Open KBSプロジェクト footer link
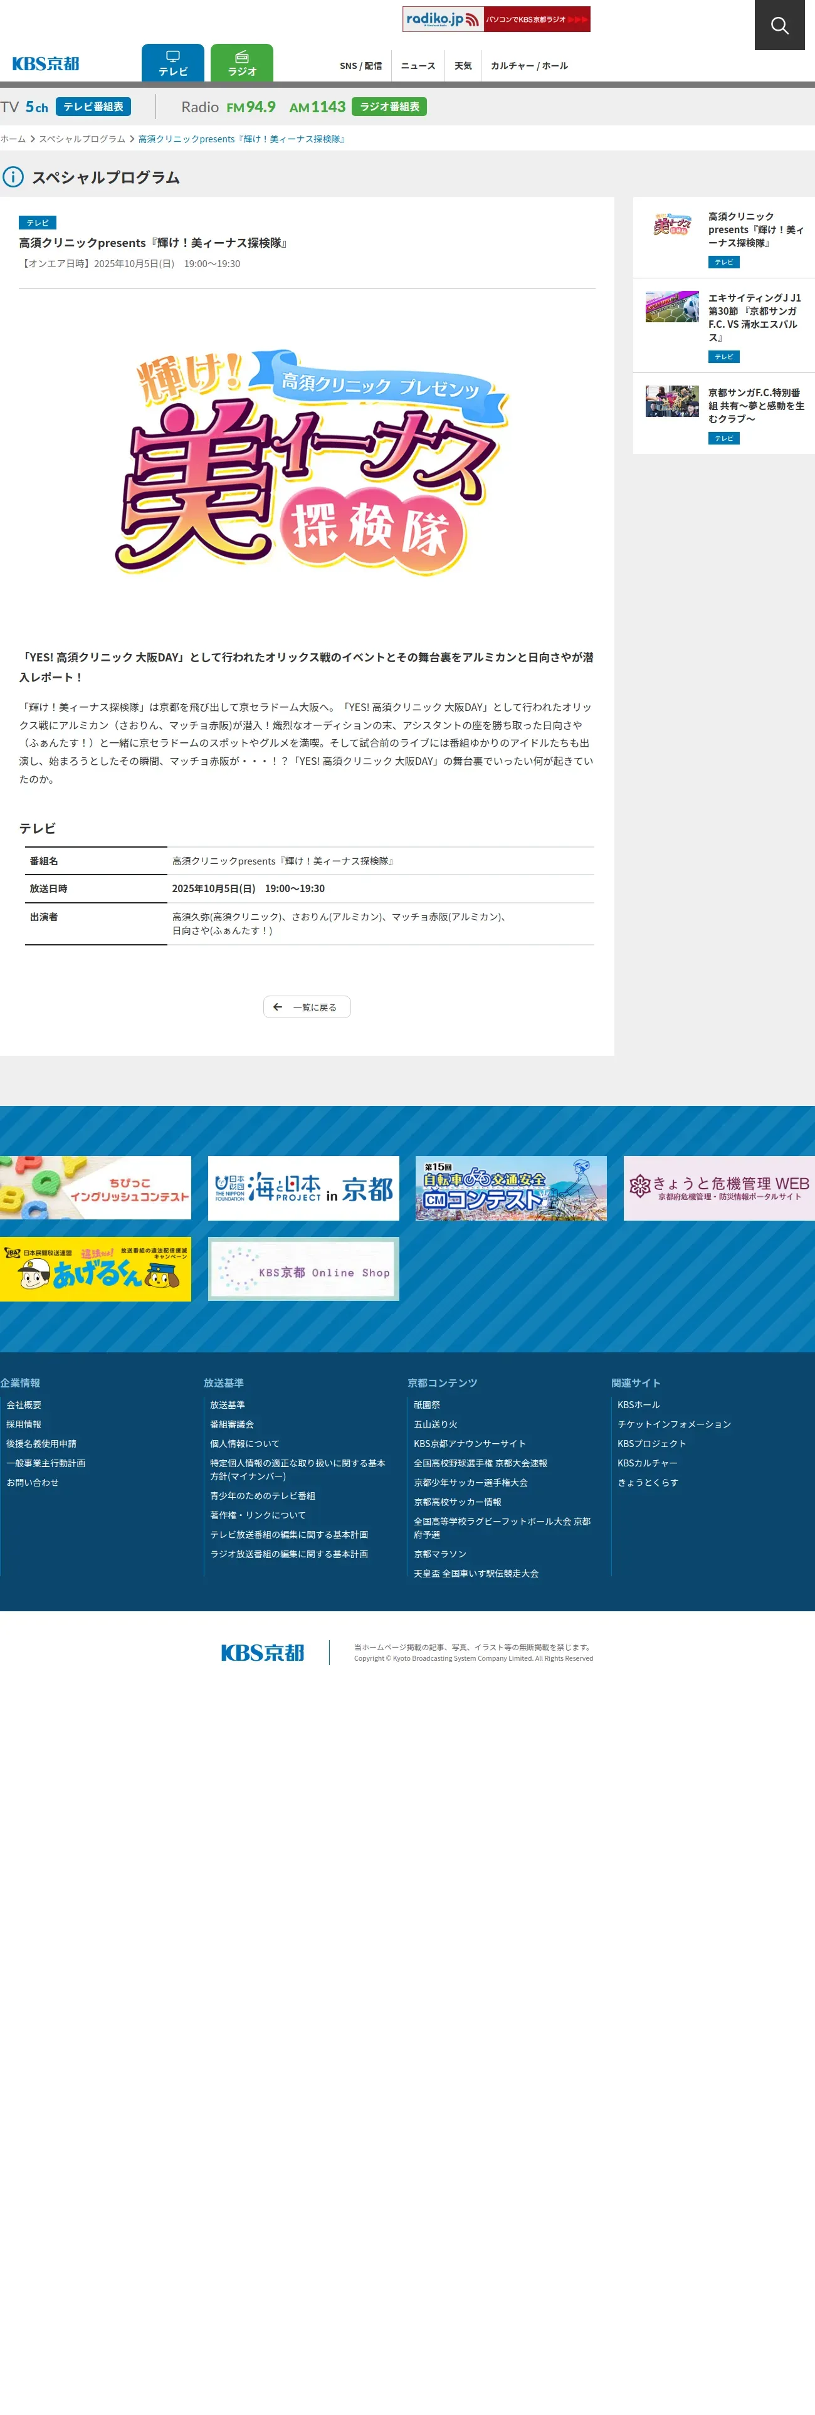The height and width of the screenshot is (2415, 815). [x=652, y=1444]
